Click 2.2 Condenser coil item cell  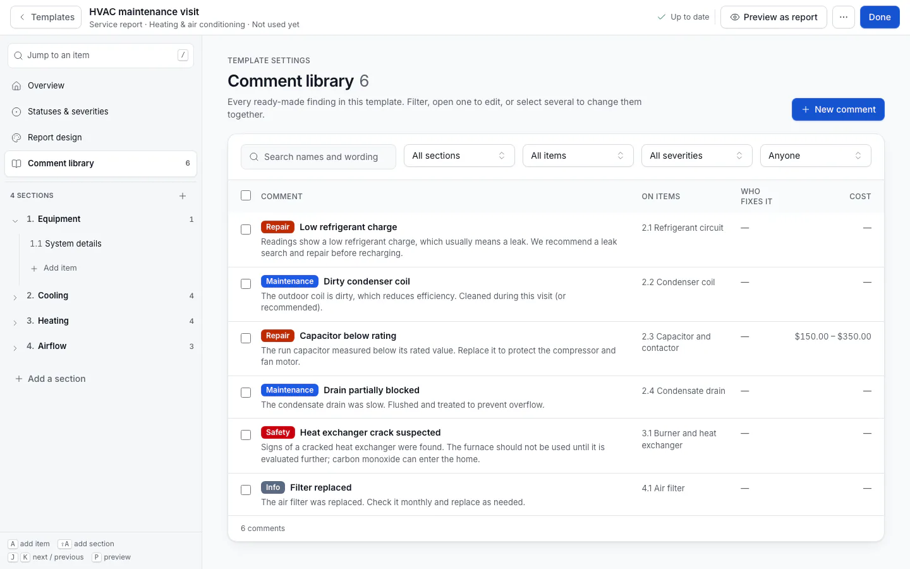click(x=678, y=282)
